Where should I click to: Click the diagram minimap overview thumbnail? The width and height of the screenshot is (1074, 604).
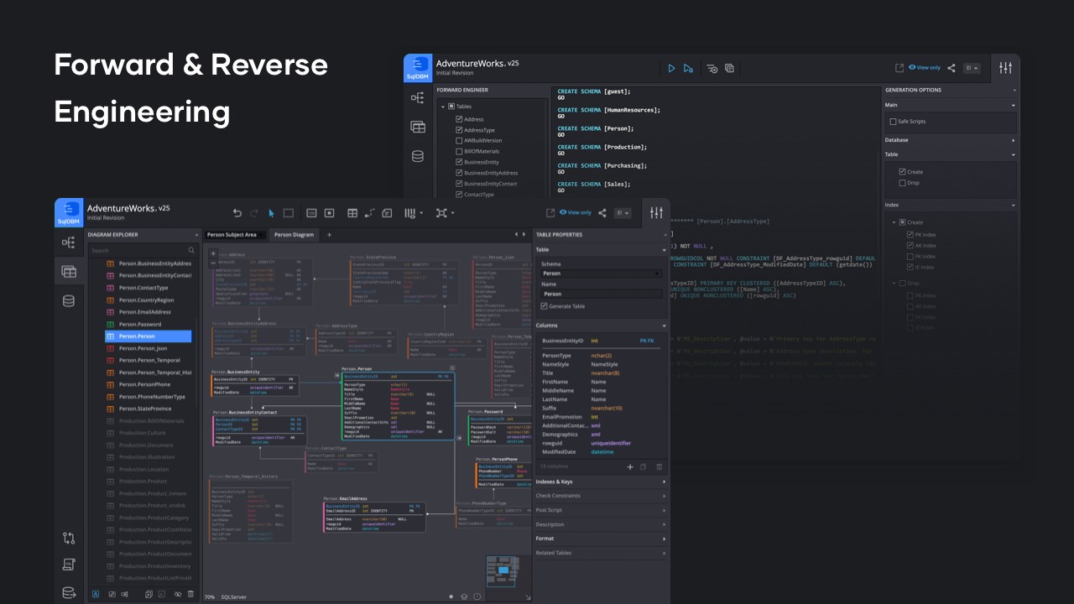coord(503,571)
